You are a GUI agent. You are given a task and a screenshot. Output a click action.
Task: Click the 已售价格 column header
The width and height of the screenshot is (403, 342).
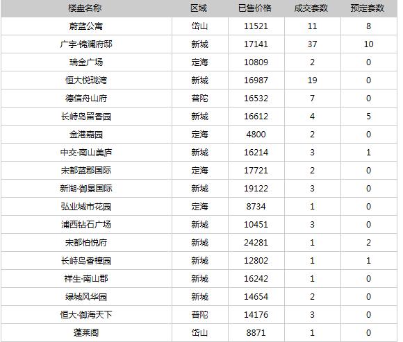point(256,8)
